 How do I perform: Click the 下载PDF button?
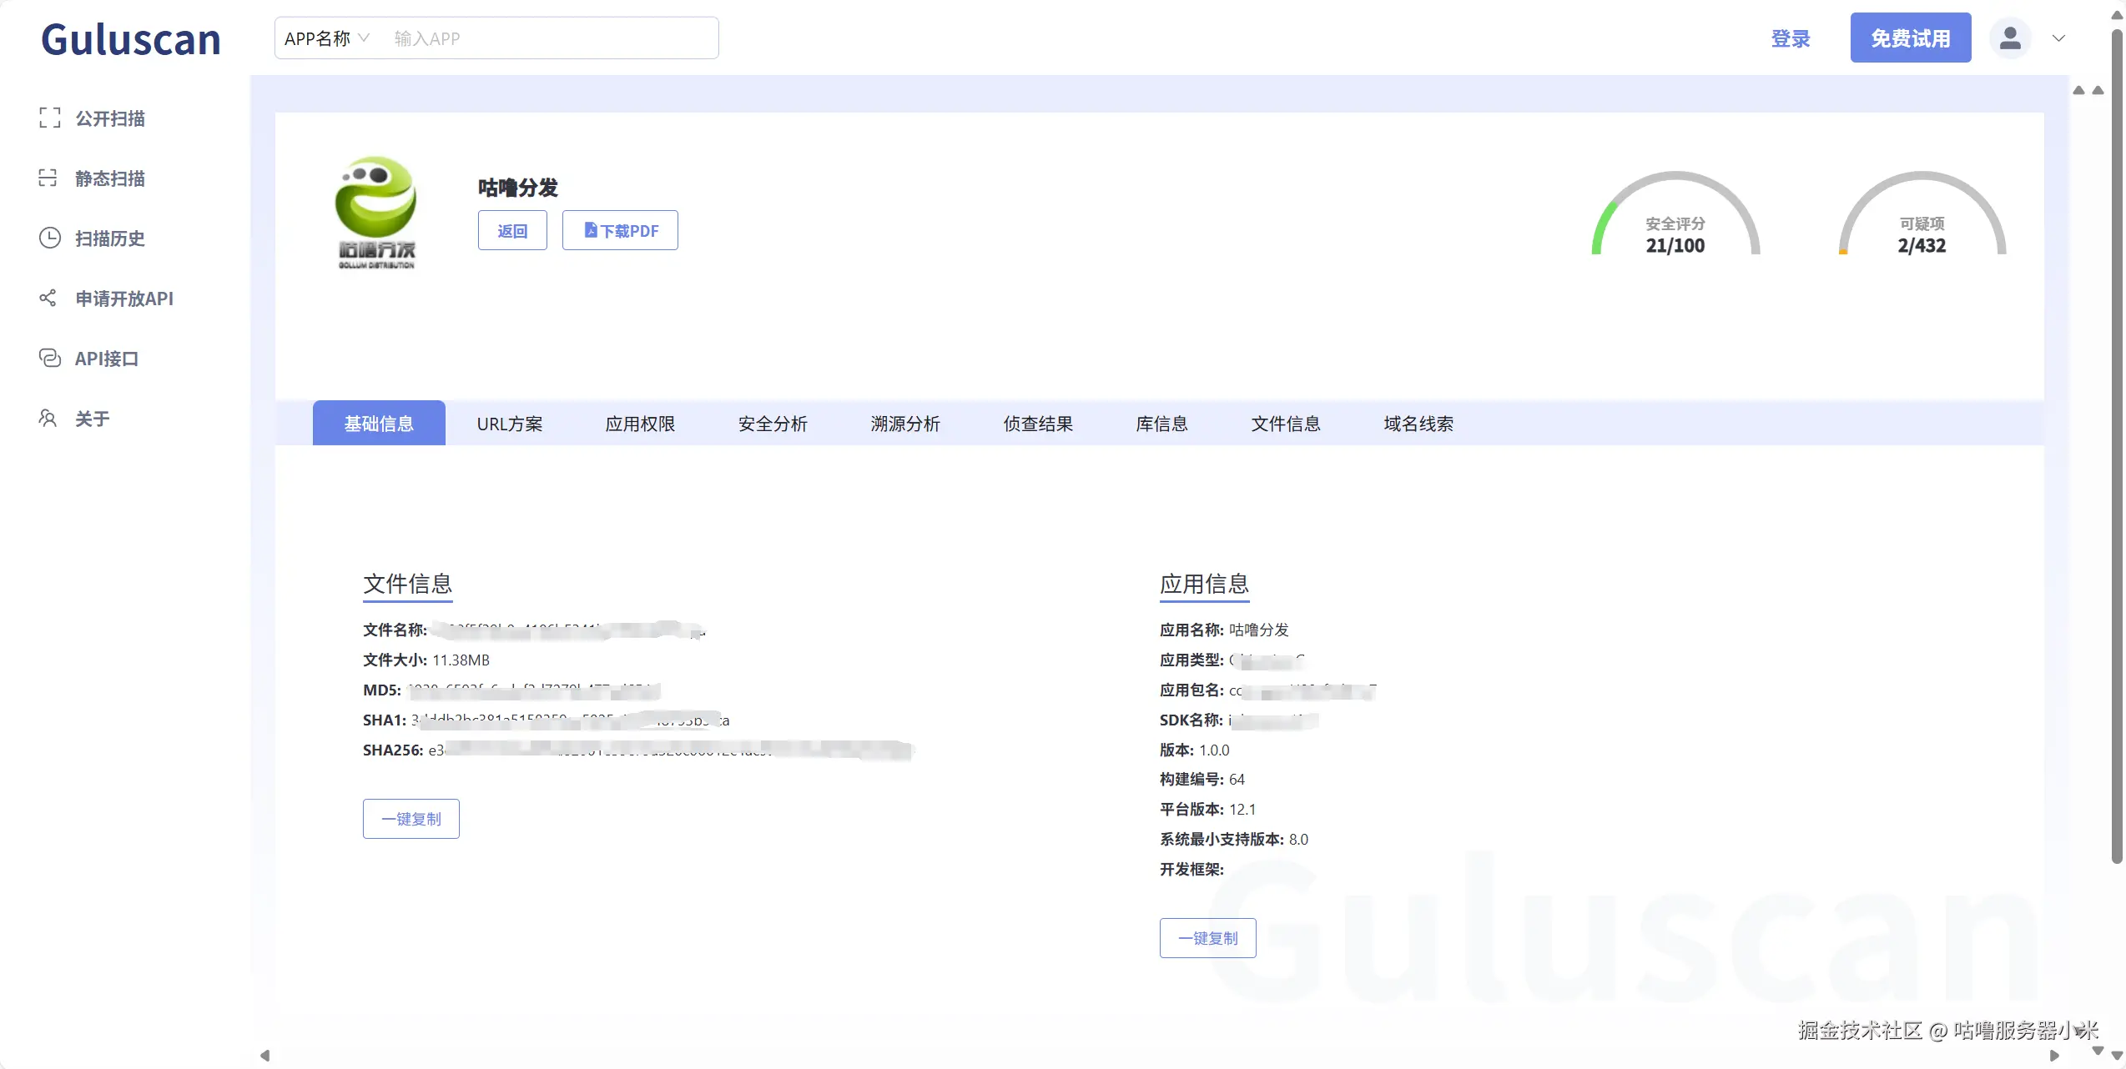click(x=620, y=230)
